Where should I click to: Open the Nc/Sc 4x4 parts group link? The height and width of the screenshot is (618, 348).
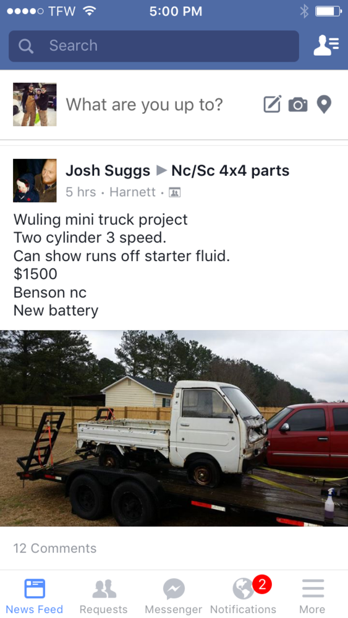[231, 171]
